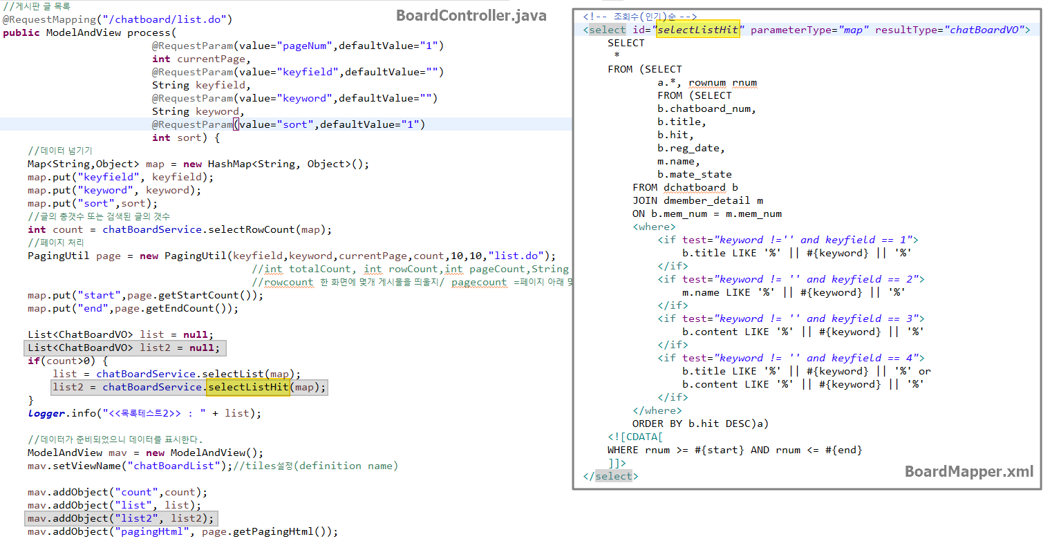The width and height of the screenshot is (1050, 541).
Task: Click the 'ModelAndView mav = new ModelAndView();' line
Action: coord(146,453)
